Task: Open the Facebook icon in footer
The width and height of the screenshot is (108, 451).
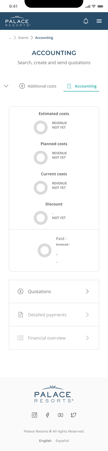Action: tap(47, 415)
